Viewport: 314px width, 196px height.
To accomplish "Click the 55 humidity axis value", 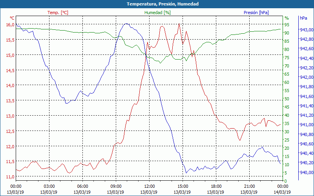I will [287, 91].
